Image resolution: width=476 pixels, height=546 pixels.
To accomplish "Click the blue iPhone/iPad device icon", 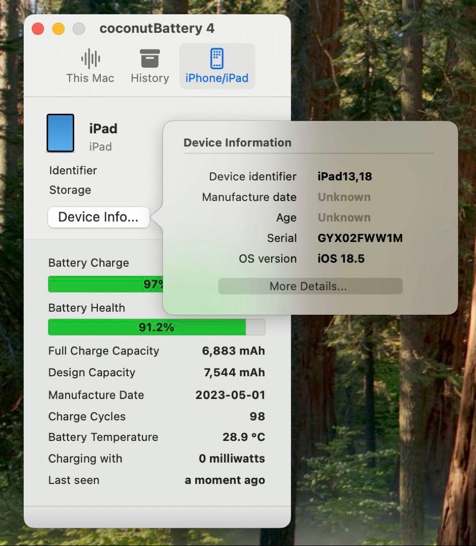I will click(x=217, y=58).
